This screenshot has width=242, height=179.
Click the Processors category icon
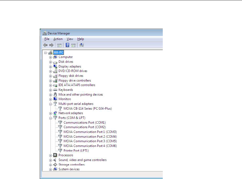click(x=55, y=155)
